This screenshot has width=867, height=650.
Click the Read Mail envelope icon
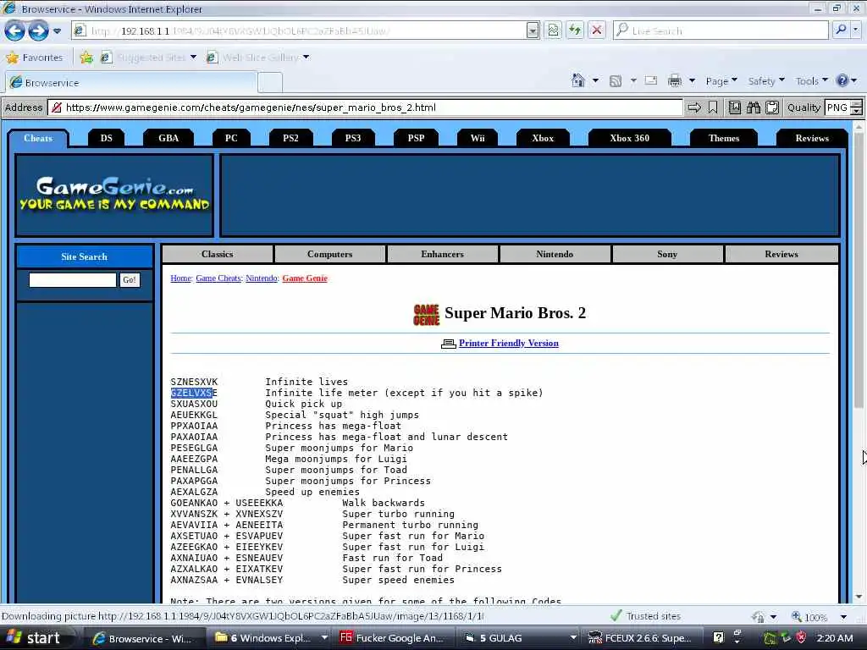(x=651, y=80)
